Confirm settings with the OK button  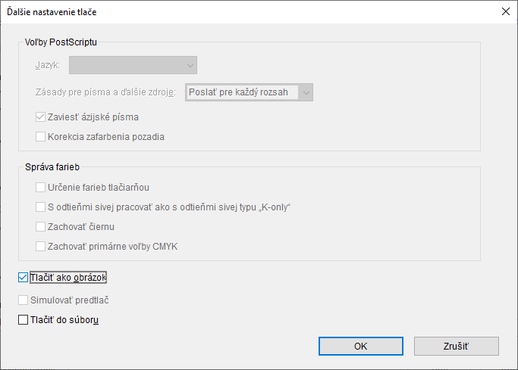tap(361, 346)
